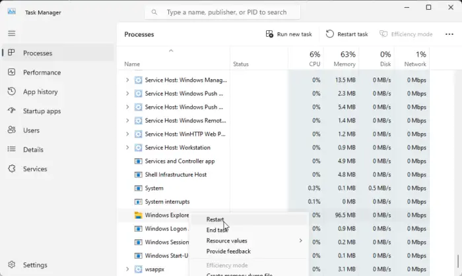The width and height of the screenshot is (462, 276).
Task: Sort by Status column header
Action: pos(241,64)
